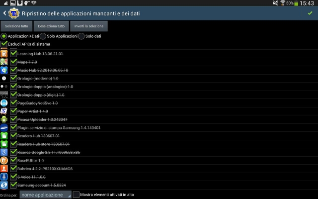The height and width of the screenshot is (199, 318).
Task: Tap the Titanium Backup app logo
Action: point(14,13)
